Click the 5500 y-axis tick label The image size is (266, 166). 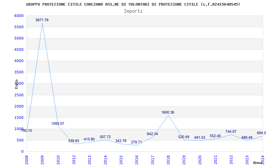tap(19, 27)
